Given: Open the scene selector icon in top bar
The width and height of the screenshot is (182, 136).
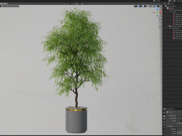Looking at the screenshot, I should [x=154, y=1].
